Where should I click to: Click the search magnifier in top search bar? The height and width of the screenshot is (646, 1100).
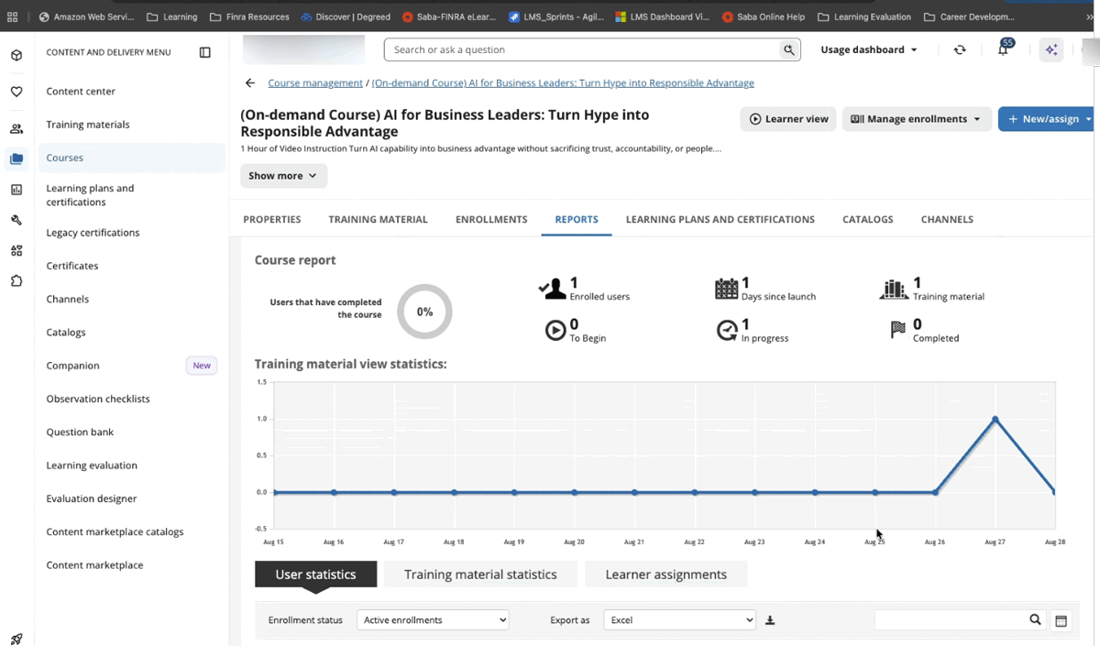(x=788, y=50)
